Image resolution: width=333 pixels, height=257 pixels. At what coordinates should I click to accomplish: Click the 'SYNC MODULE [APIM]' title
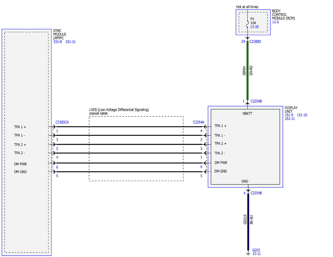[60, 34]
